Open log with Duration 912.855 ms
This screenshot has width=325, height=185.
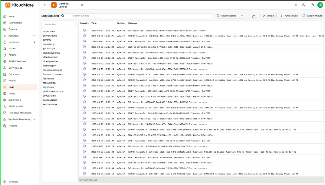[201, 130]
